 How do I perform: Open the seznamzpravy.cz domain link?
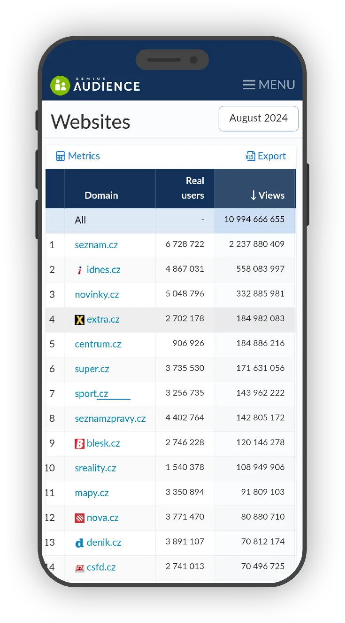[110, 418]
